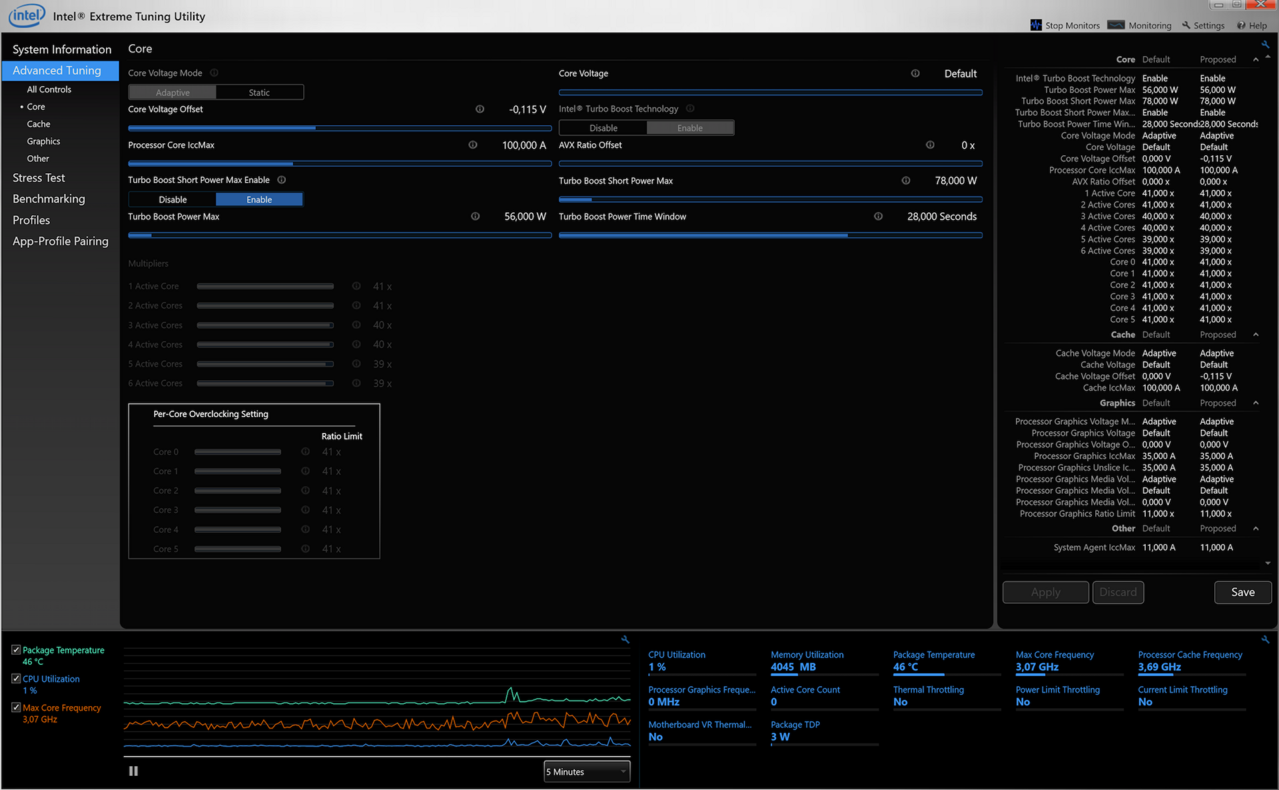Open Monitoring from the top bar
1279x790 pixels.
coord(1139,25)
